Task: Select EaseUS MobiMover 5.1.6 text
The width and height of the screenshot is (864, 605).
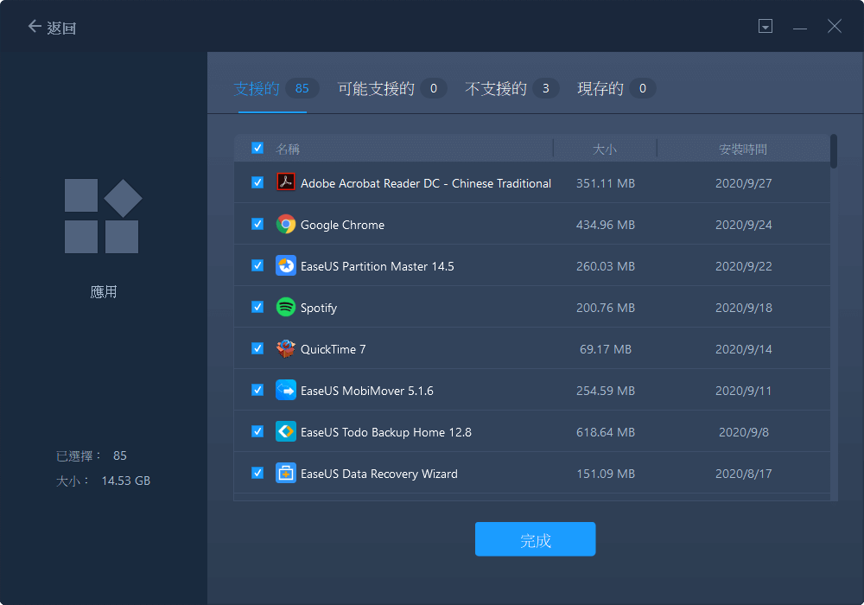Action: [x=366, y=391]
